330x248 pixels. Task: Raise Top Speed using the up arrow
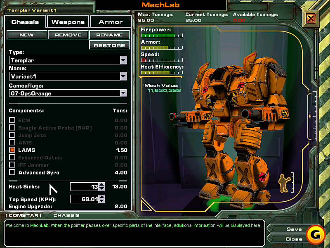[102, 197]
